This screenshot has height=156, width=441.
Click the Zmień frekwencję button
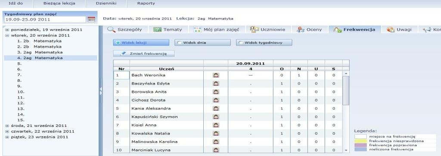point(144,53)
